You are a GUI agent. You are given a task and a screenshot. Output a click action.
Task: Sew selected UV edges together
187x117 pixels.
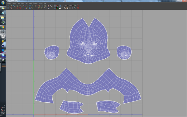pos(24,8)
